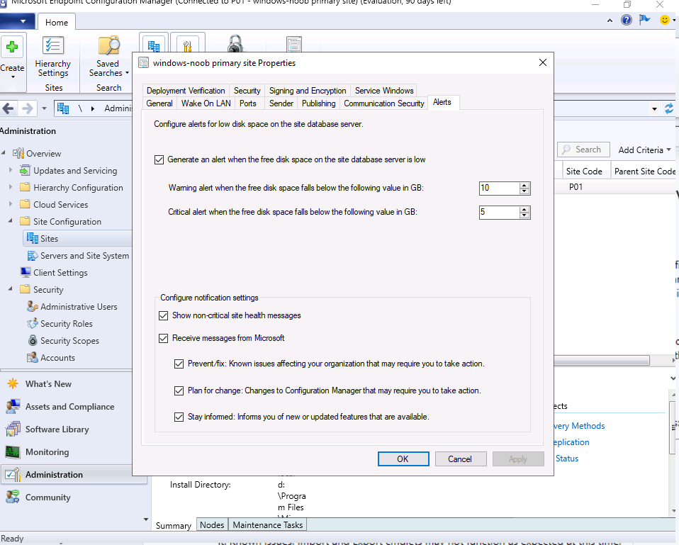Select the Hierarchy Configuration tree item
679x545 pixels.
(78, 187)
